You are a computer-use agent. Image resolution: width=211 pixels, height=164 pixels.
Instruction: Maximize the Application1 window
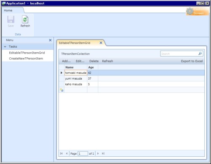tap(203, 3)
